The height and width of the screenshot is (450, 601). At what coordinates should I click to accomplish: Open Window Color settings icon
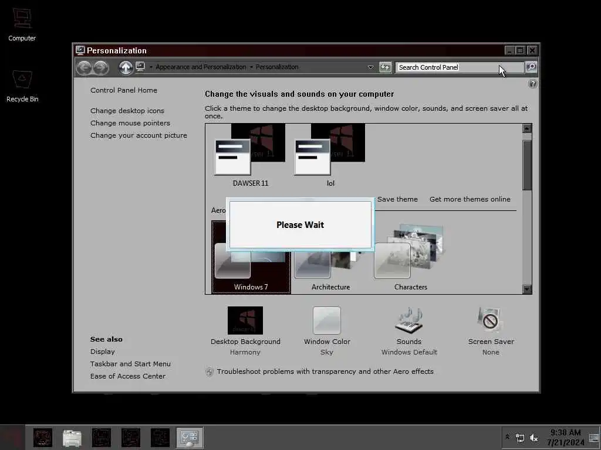326,321
